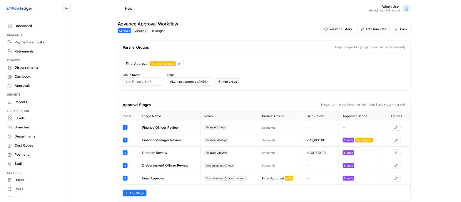Click the Edit Template button

click(x=373, y=29)
